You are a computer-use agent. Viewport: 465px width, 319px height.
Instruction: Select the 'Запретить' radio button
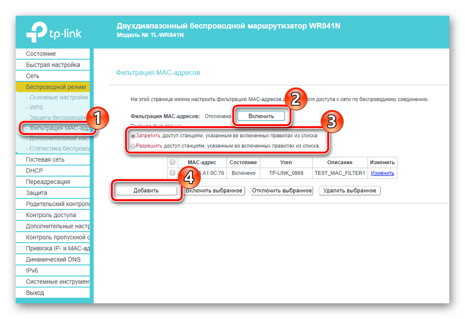tap(133, 136)
